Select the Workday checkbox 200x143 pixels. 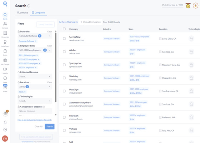click(x=64, y=78)
